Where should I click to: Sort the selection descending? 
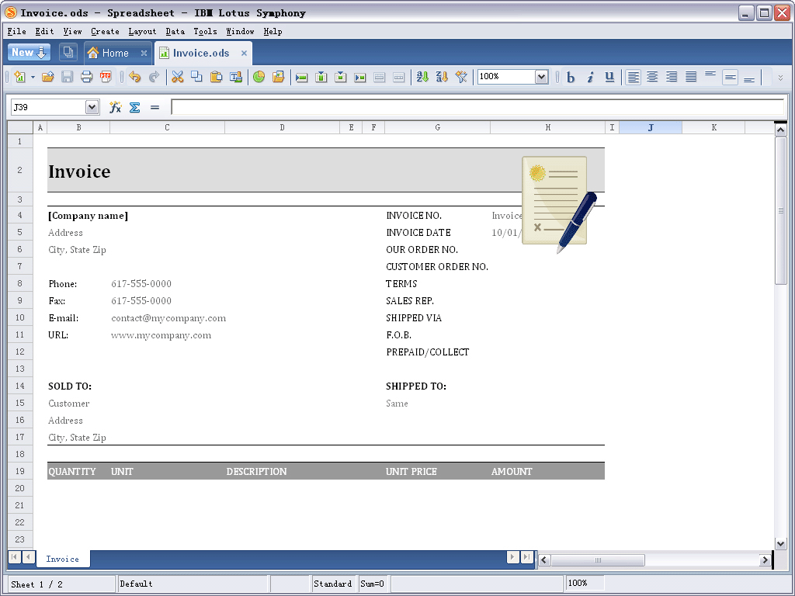[443, 77]
